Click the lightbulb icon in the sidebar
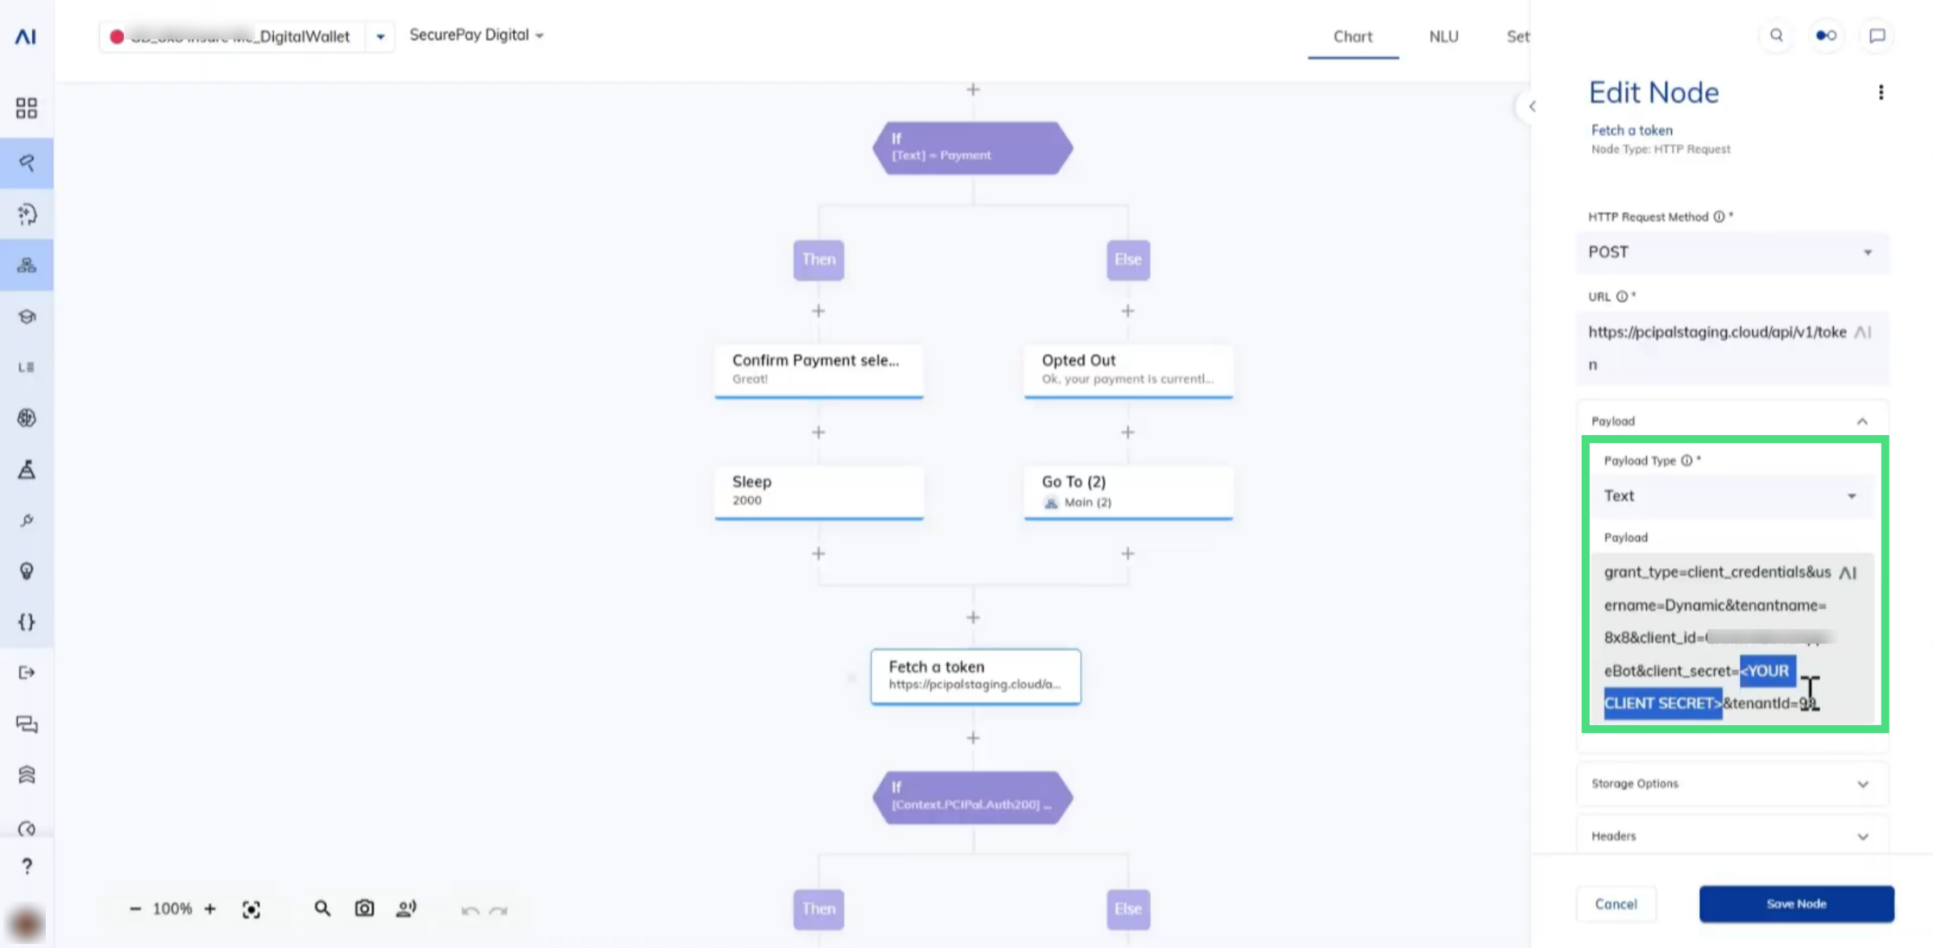The height and width of the screenshot is (948, 1933). (27, 571)
